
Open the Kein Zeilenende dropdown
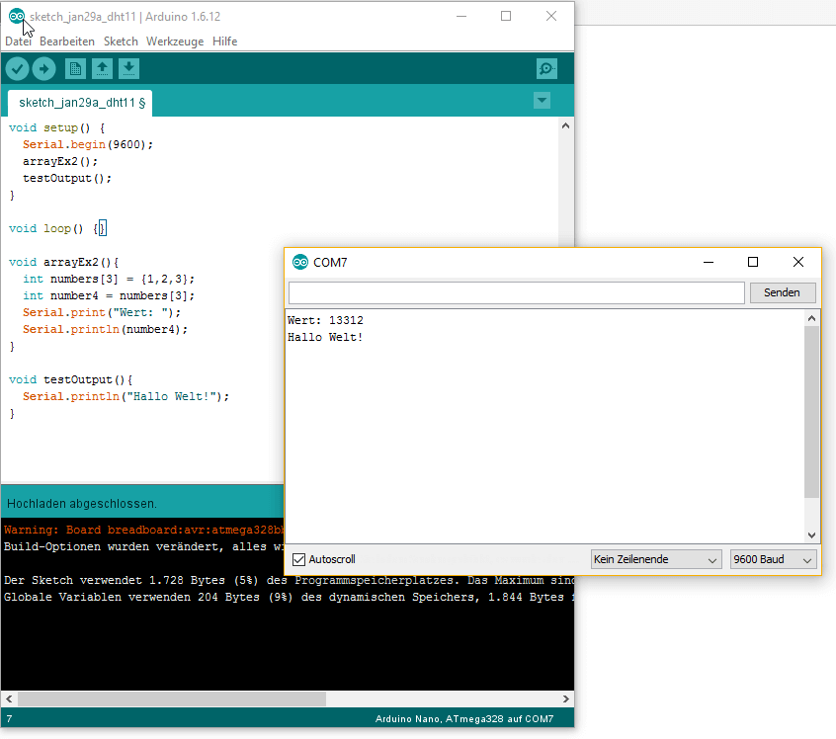click(x=656, y=559)
